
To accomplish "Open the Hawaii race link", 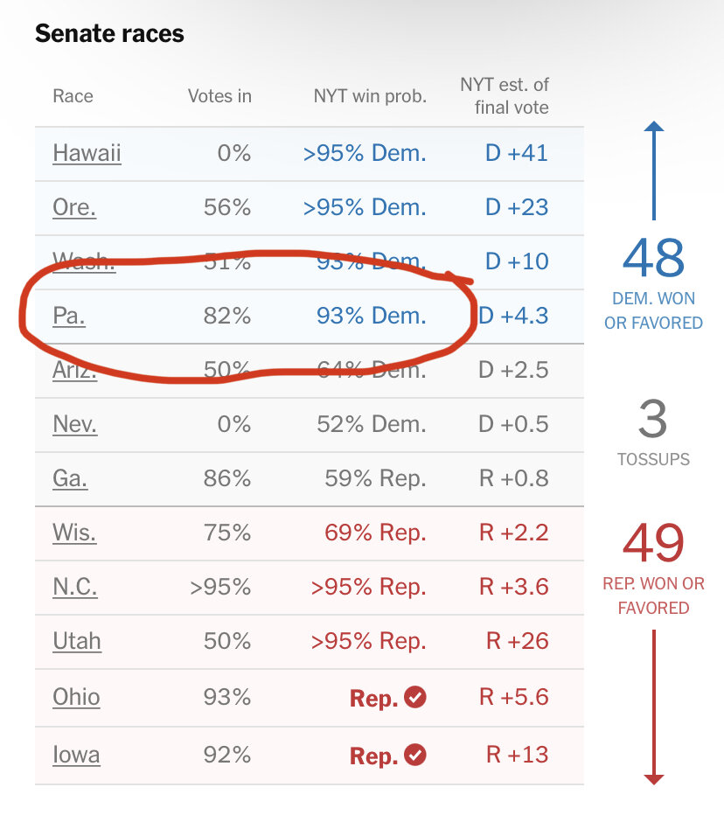I will click(x=87, y=153).
